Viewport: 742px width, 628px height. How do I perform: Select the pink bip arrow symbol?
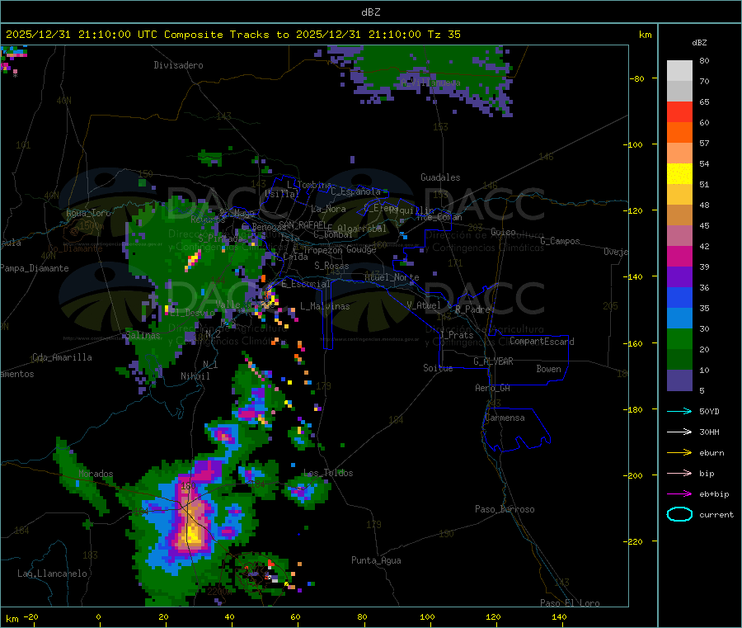679,473
